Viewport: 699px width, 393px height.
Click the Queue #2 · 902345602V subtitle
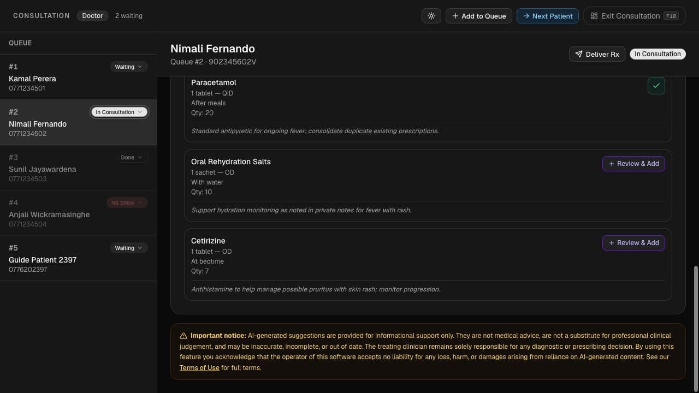coord(214,62)
